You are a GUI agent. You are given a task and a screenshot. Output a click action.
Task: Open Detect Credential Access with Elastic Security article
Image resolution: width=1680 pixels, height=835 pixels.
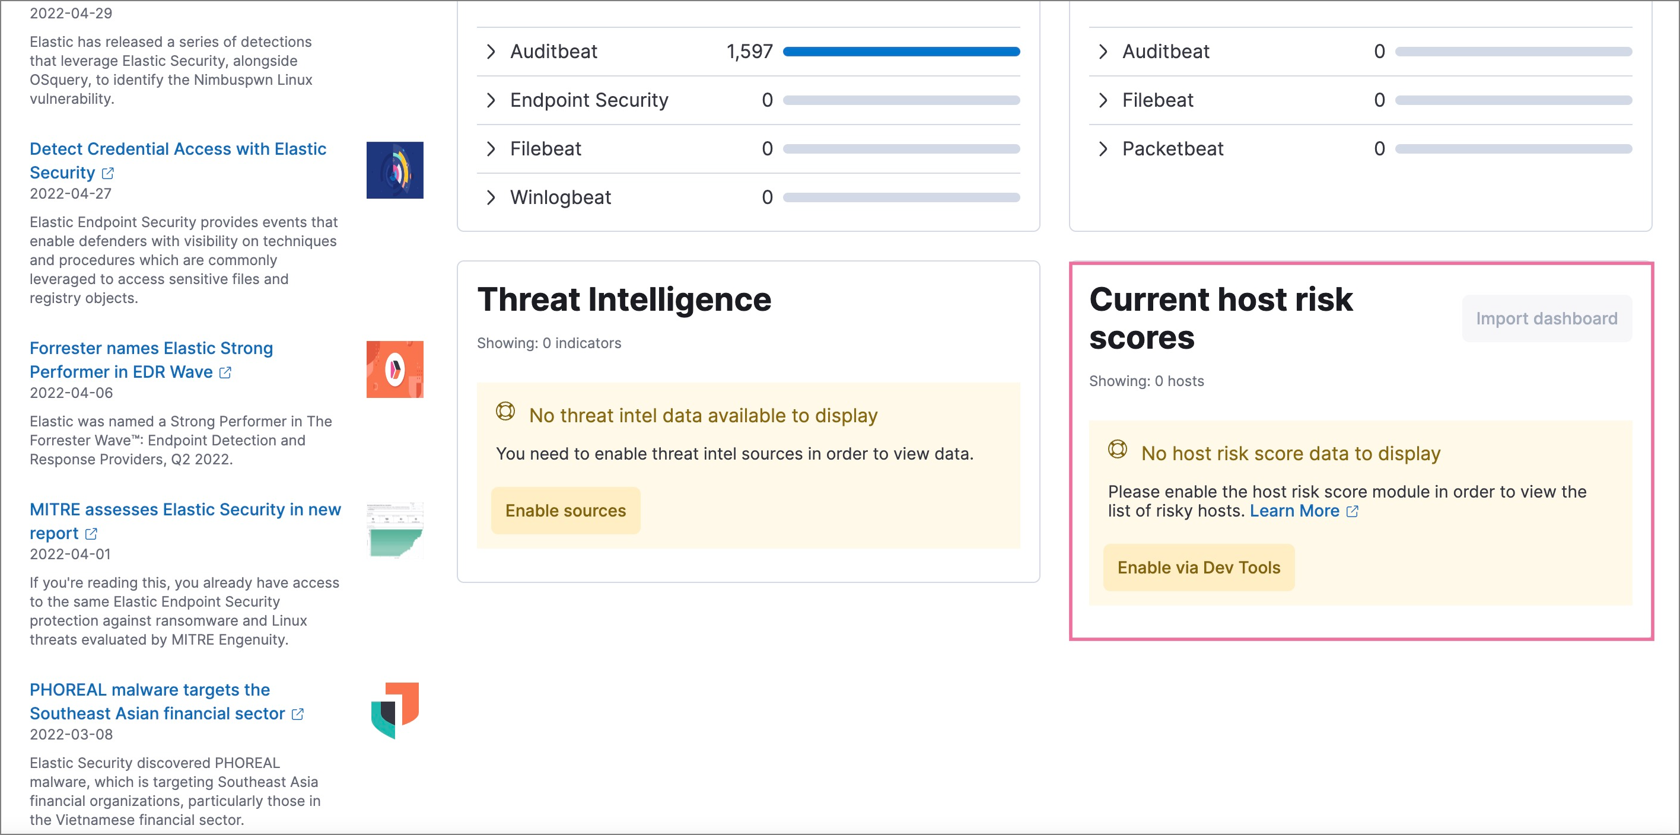coord(177,160)
